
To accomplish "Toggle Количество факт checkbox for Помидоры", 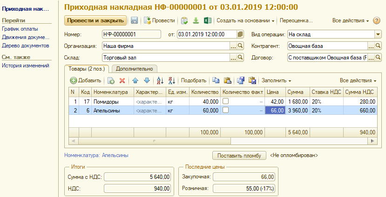I will [x=226, y=101].
